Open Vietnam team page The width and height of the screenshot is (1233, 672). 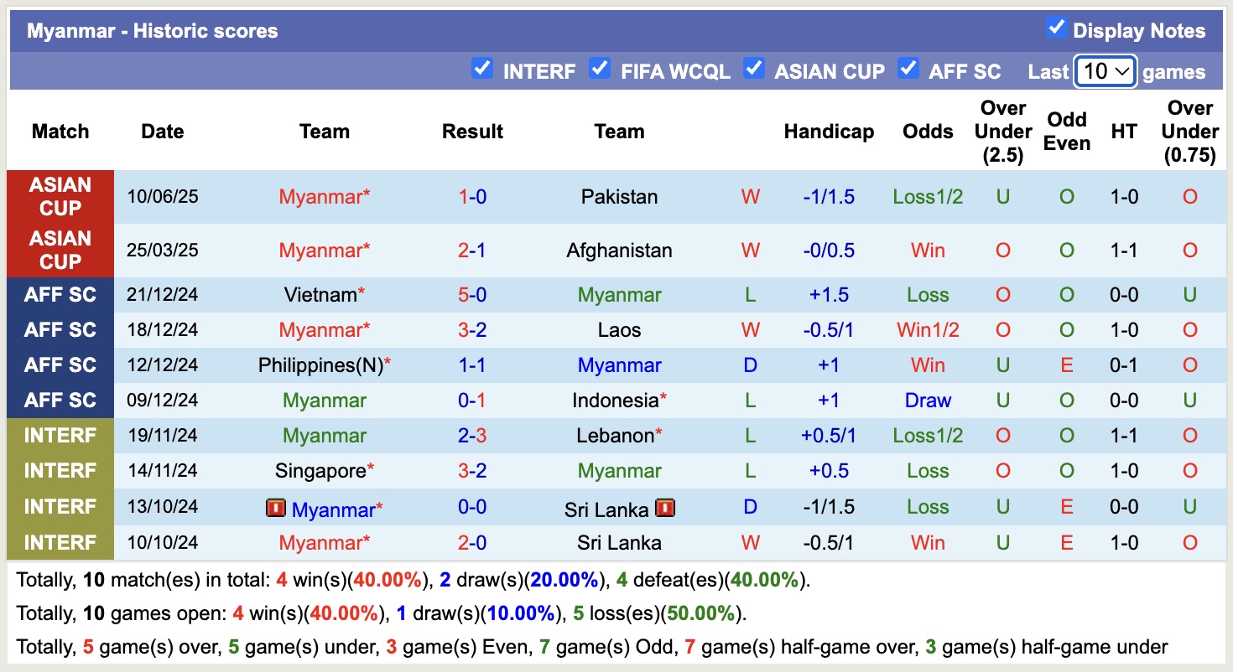tap(320, 295)
